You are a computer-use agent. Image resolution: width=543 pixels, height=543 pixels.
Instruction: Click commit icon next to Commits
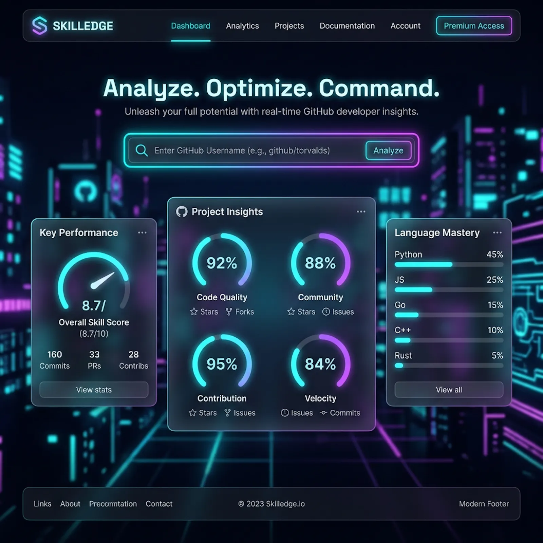pos(324,413)
